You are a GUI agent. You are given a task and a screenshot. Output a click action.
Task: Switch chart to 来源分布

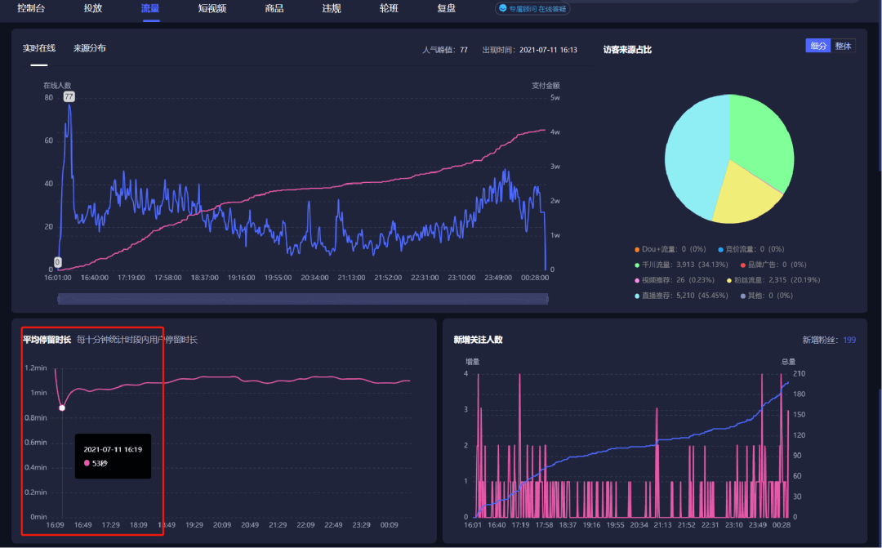tap(90, 48)
